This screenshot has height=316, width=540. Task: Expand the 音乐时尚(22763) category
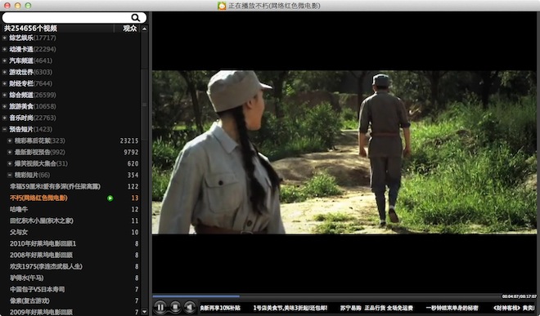point(4,118)
